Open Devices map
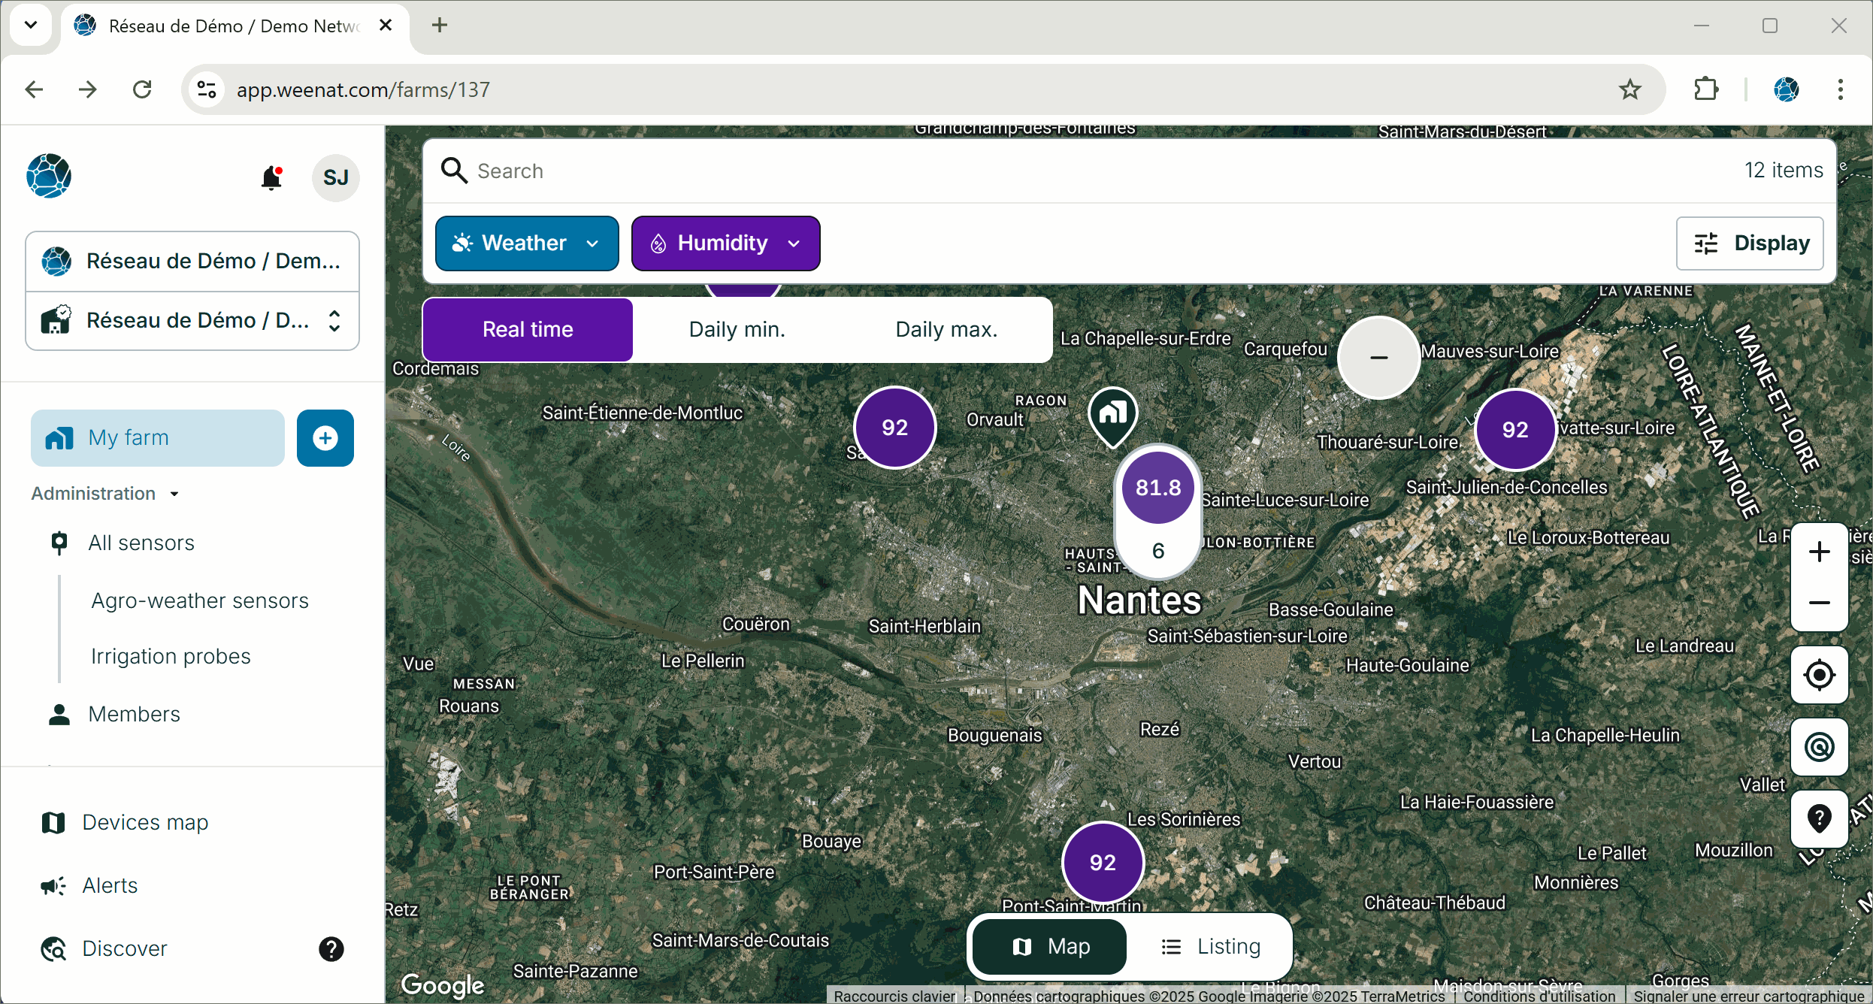Image resolution: width=1873 pixels, height=1004 pixels. tap(145, 823)
